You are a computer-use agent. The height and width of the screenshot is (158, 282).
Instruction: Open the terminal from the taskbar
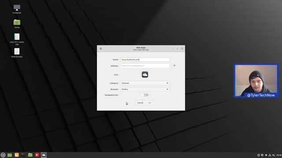pyautogui.click(x=23, y=155)
